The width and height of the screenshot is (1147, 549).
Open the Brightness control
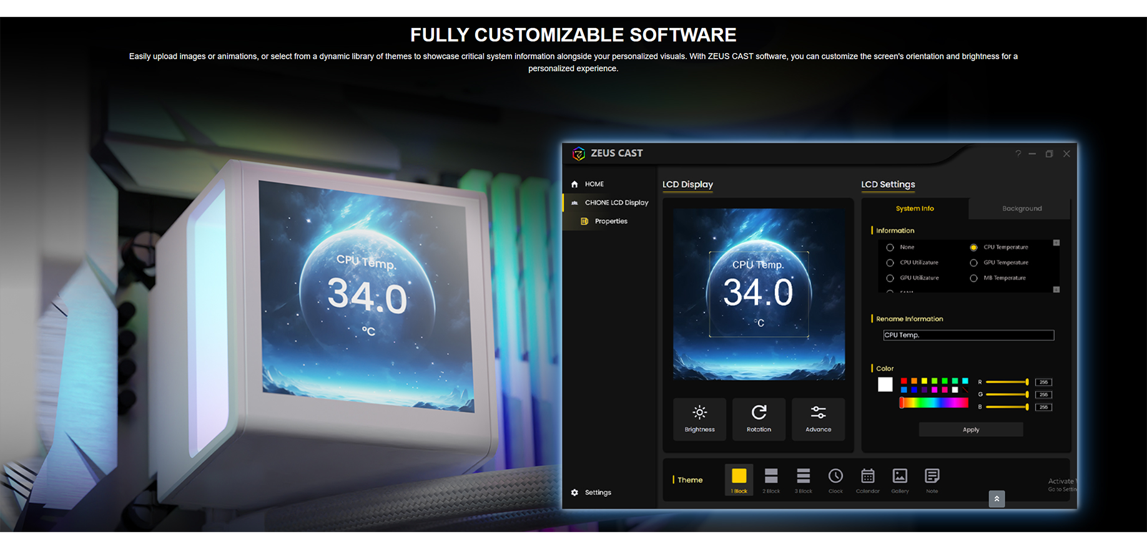tap(699, 419)
